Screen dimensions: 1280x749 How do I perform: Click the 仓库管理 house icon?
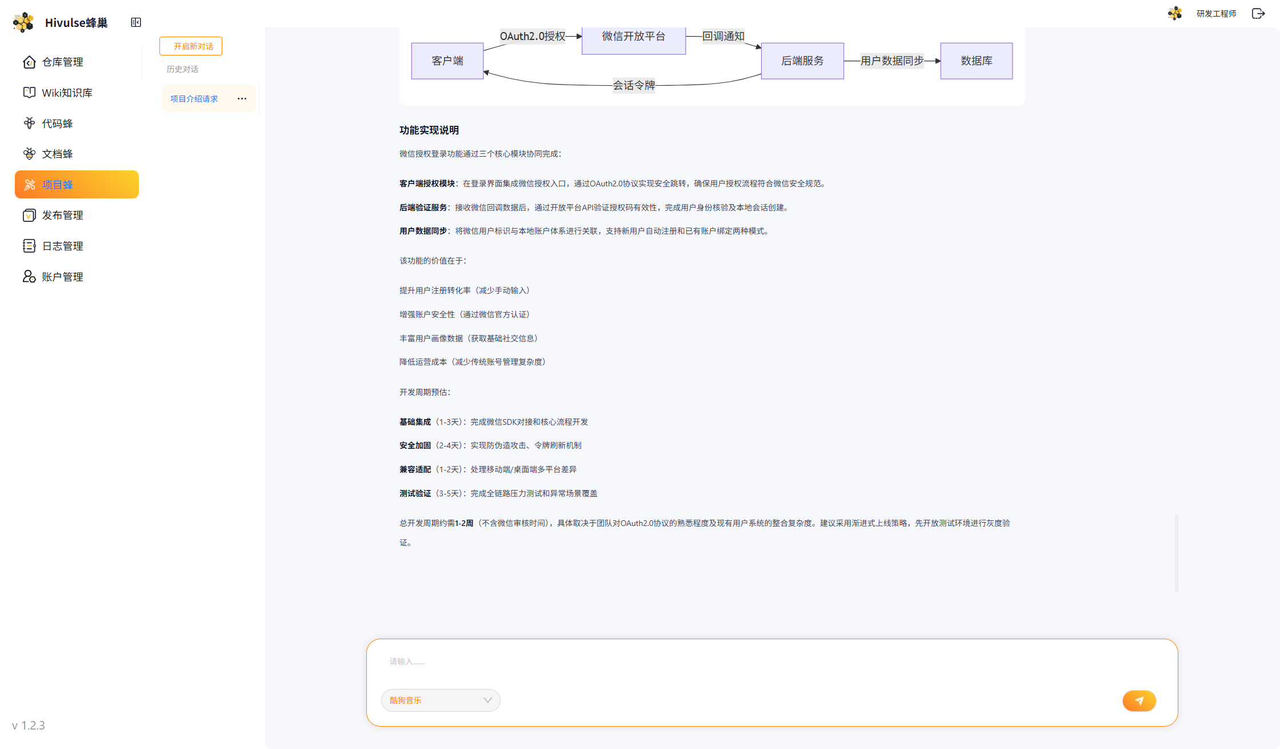pos(29,62)
